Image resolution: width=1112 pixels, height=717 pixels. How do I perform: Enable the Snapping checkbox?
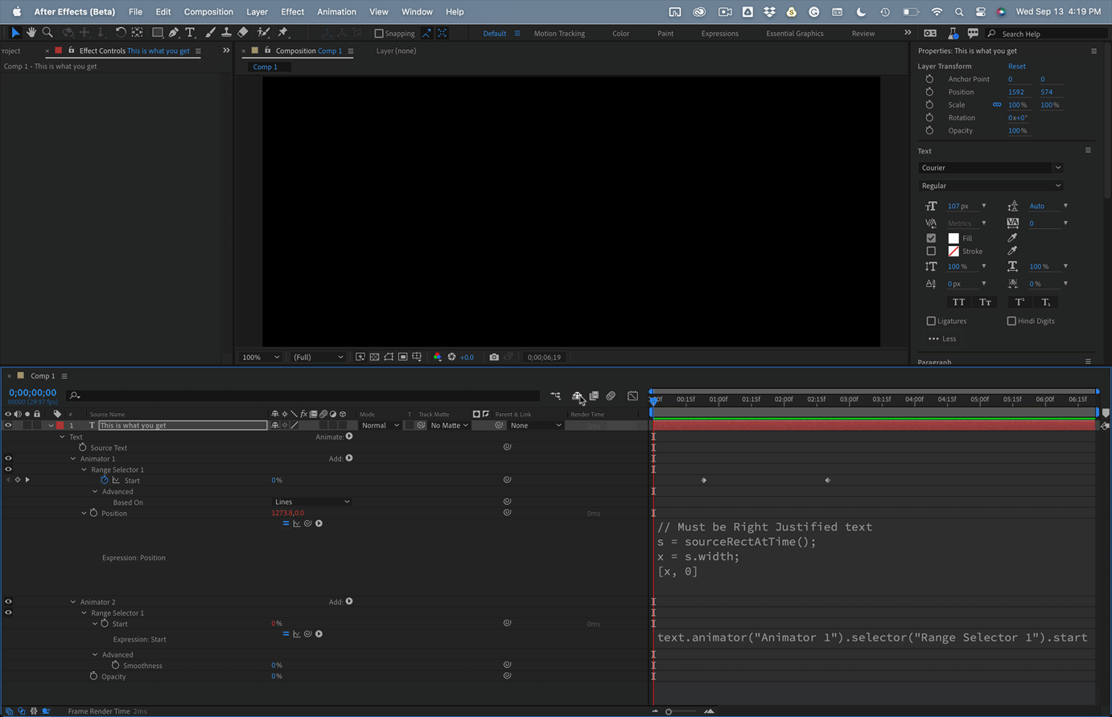point(379,34)
